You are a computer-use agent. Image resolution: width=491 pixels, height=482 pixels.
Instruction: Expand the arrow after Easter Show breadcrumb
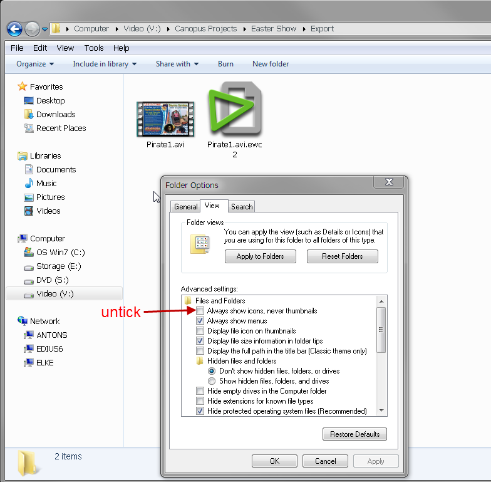304,29
